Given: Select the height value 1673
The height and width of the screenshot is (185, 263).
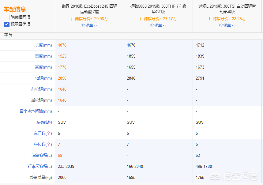Looking at the screenshot, I should point(200,67).
